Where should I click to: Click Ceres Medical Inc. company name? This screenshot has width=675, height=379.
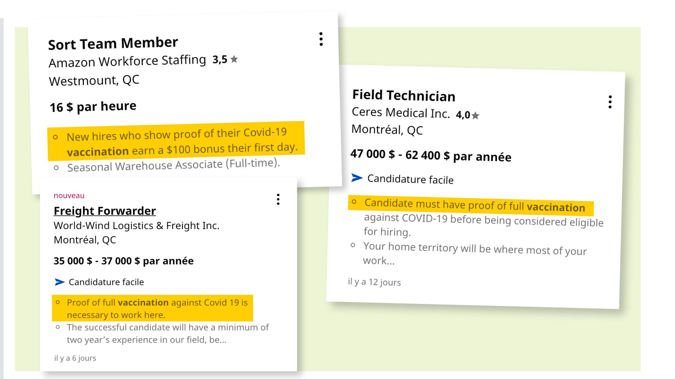pyautogui.click(x=400, y=113)
